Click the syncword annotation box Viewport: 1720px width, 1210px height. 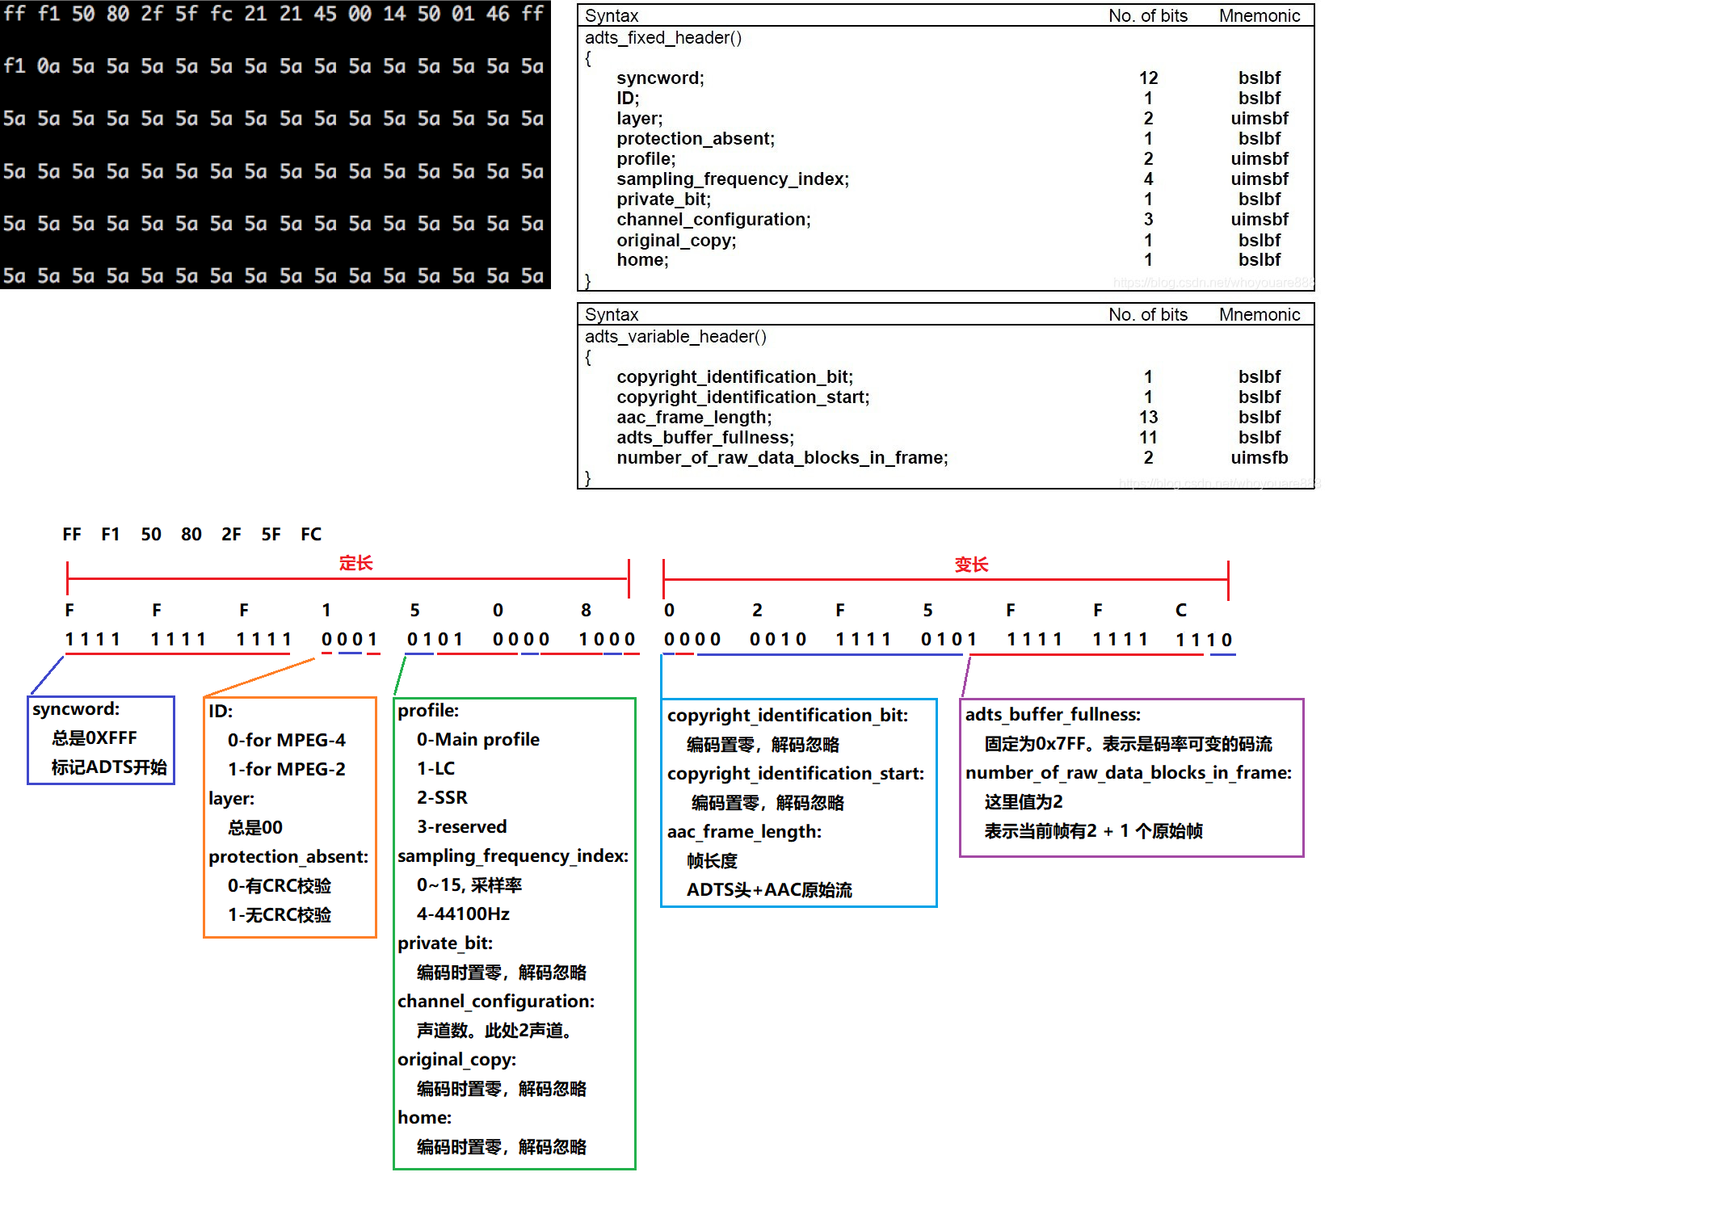click(x=101, y=739)
